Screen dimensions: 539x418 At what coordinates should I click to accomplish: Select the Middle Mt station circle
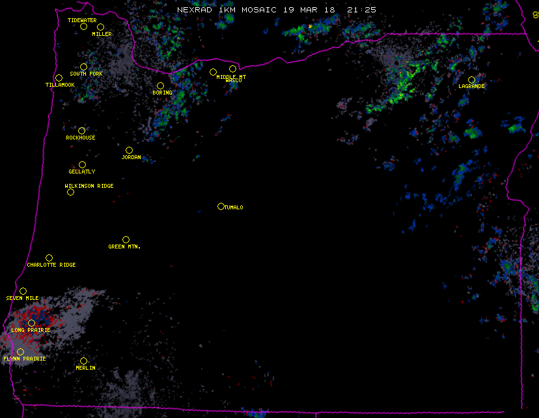coord(213,72)
